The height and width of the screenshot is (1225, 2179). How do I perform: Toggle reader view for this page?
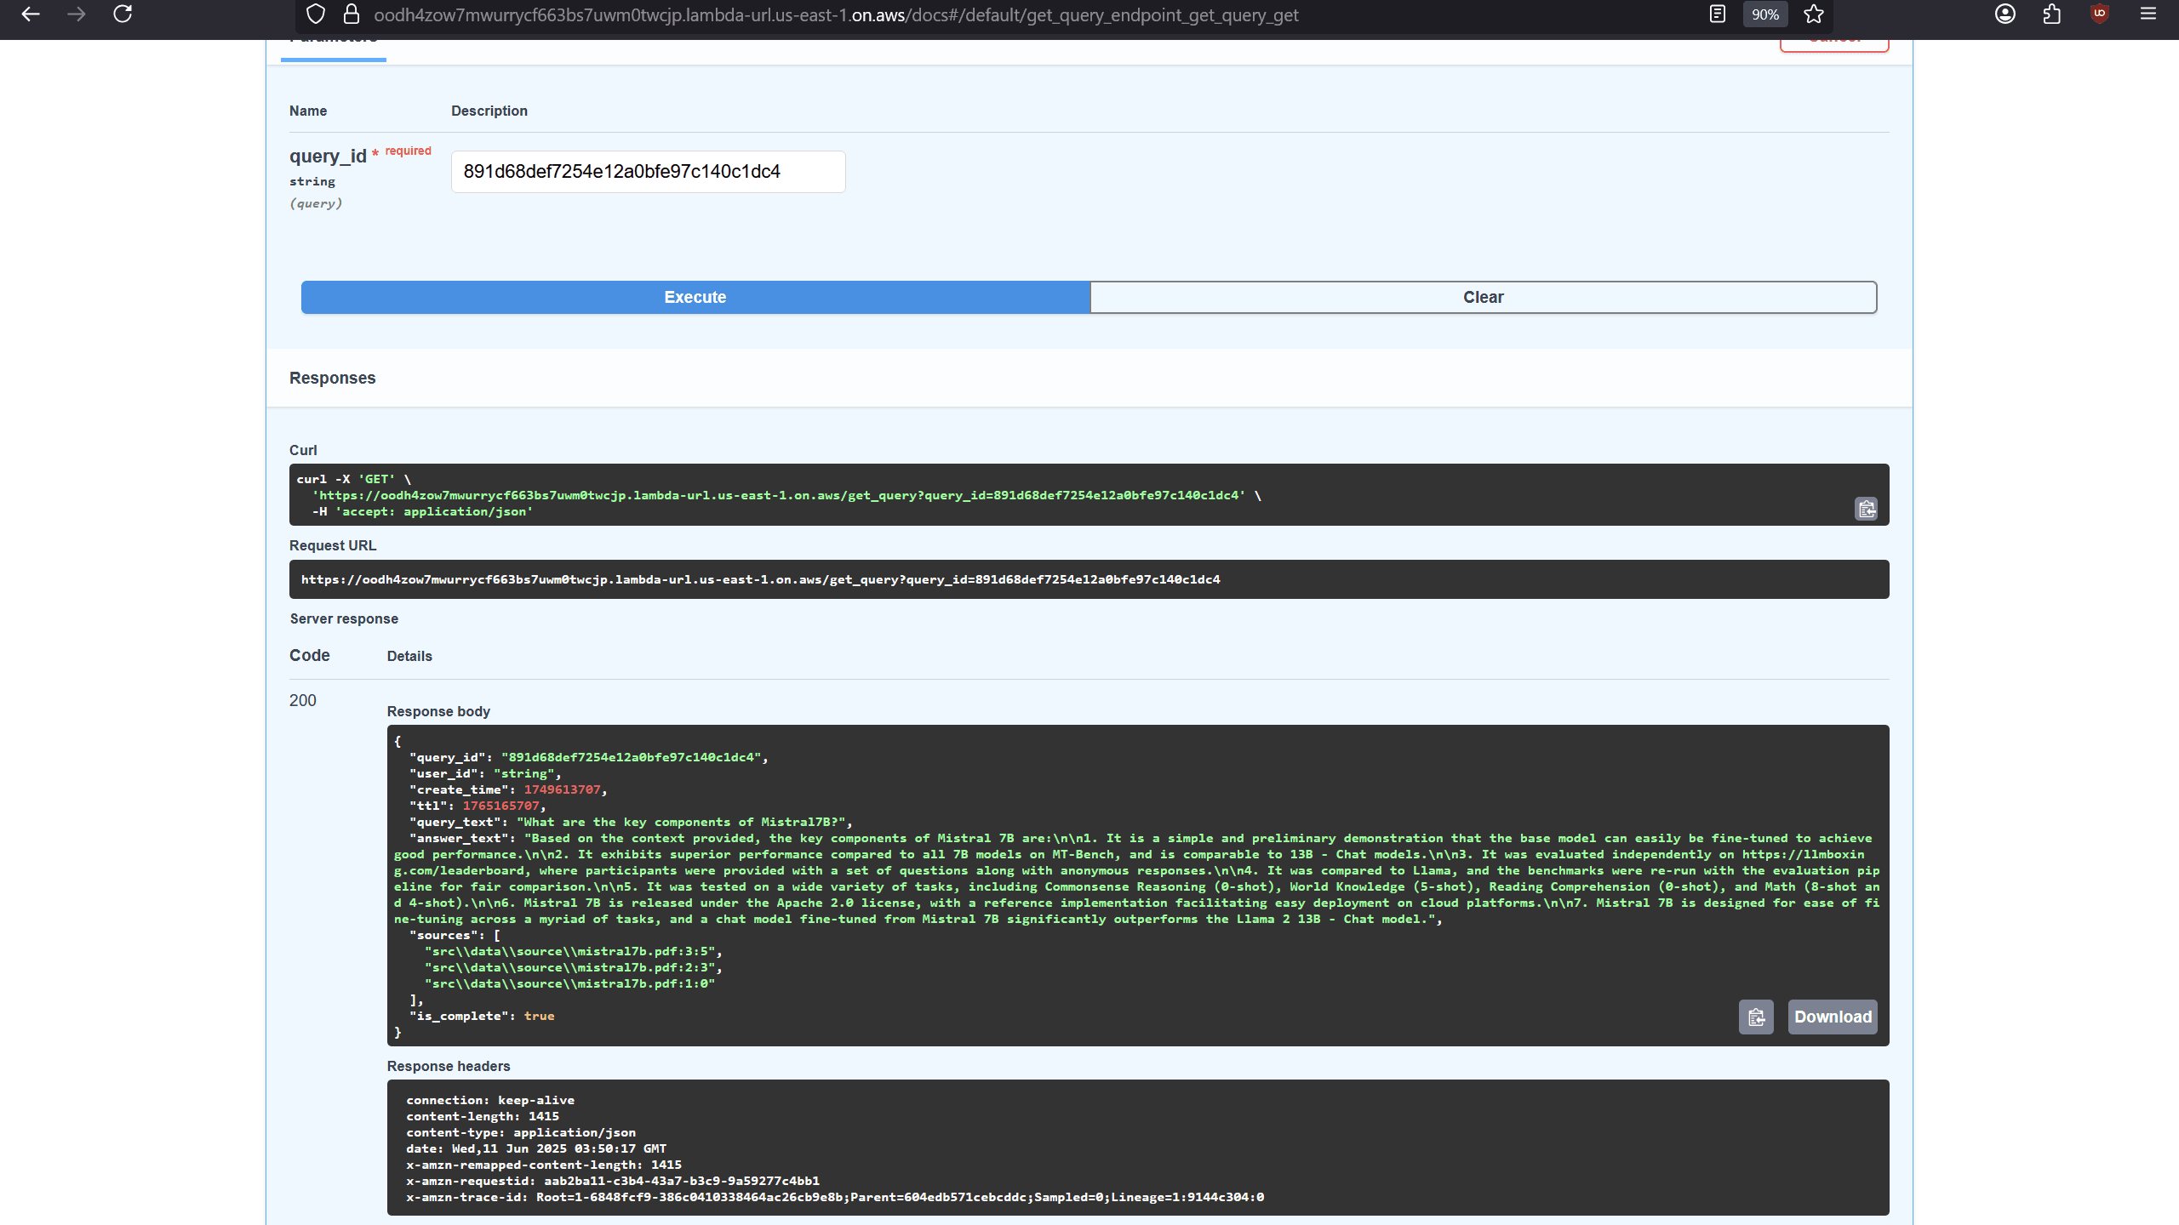pos(1718,14)
